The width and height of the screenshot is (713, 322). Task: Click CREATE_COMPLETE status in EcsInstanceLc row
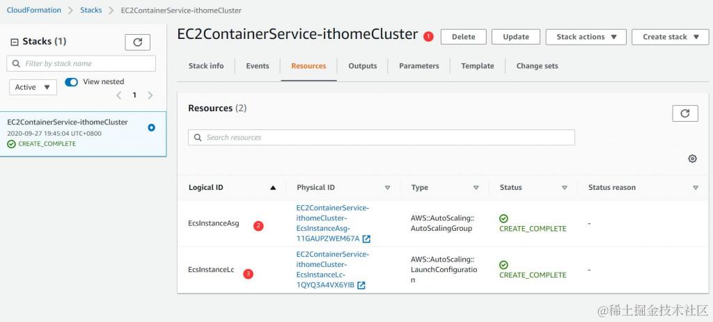[533, 270]
